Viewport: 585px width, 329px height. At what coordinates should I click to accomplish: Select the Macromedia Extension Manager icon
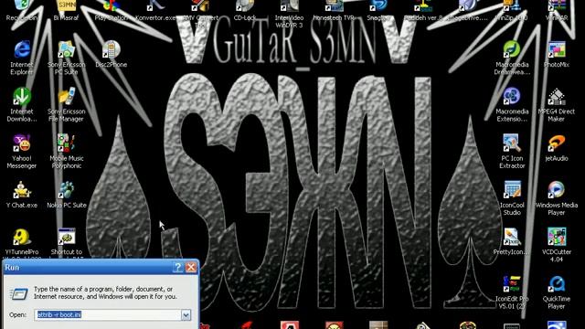(512, 104)
